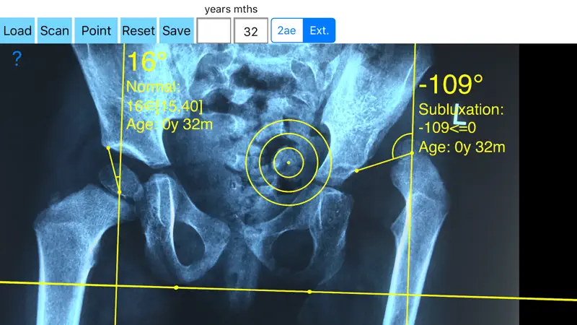Viewport: 577px width, 325px height.
Task: Switch to 2ae mode
Action: 286,30
